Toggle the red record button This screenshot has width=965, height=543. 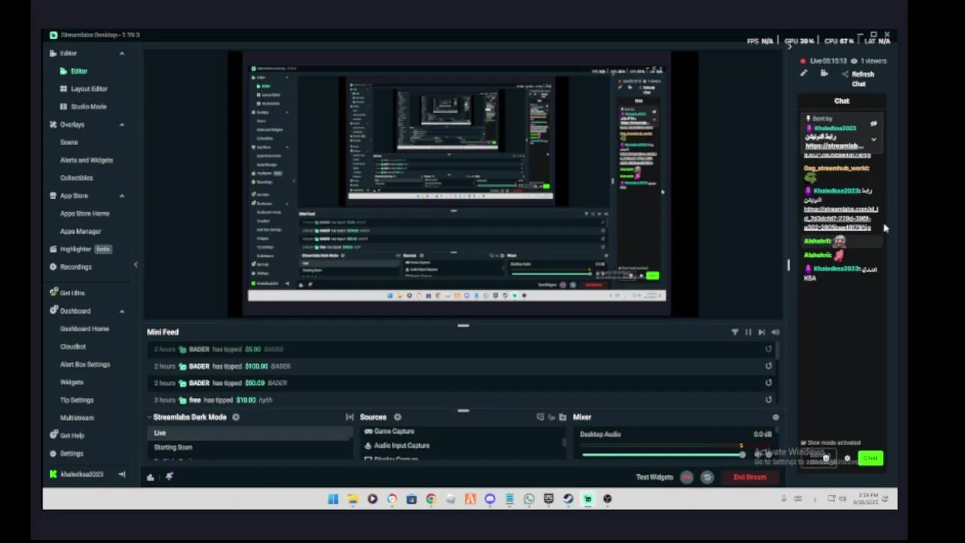pos(687,477)
